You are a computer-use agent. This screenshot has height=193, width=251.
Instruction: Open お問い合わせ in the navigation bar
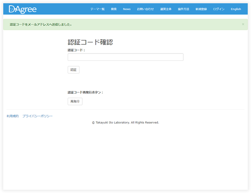point(145,9)
